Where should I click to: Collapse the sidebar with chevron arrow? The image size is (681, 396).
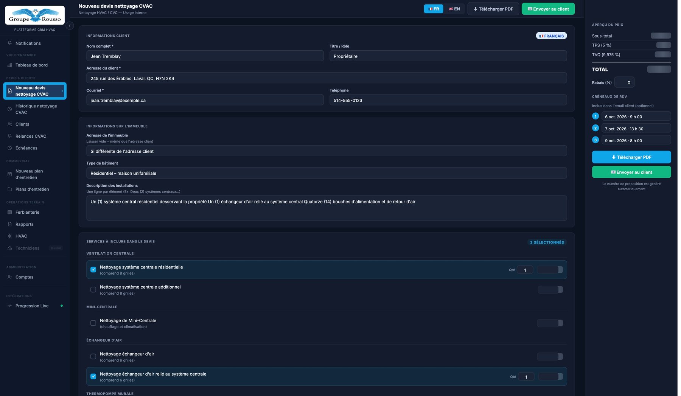(70, 26)
